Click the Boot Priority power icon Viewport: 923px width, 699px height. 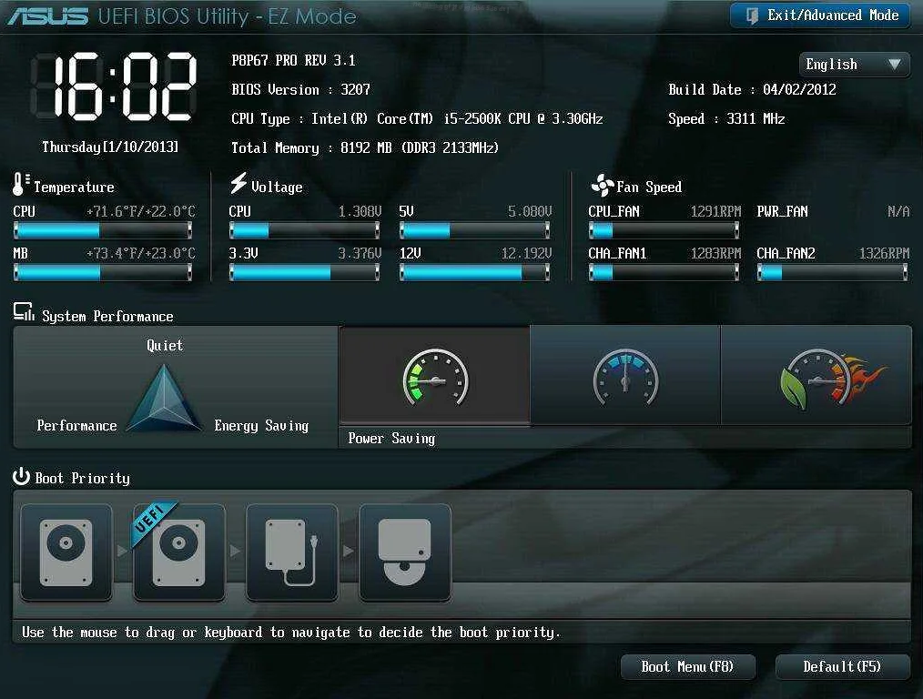21,476
